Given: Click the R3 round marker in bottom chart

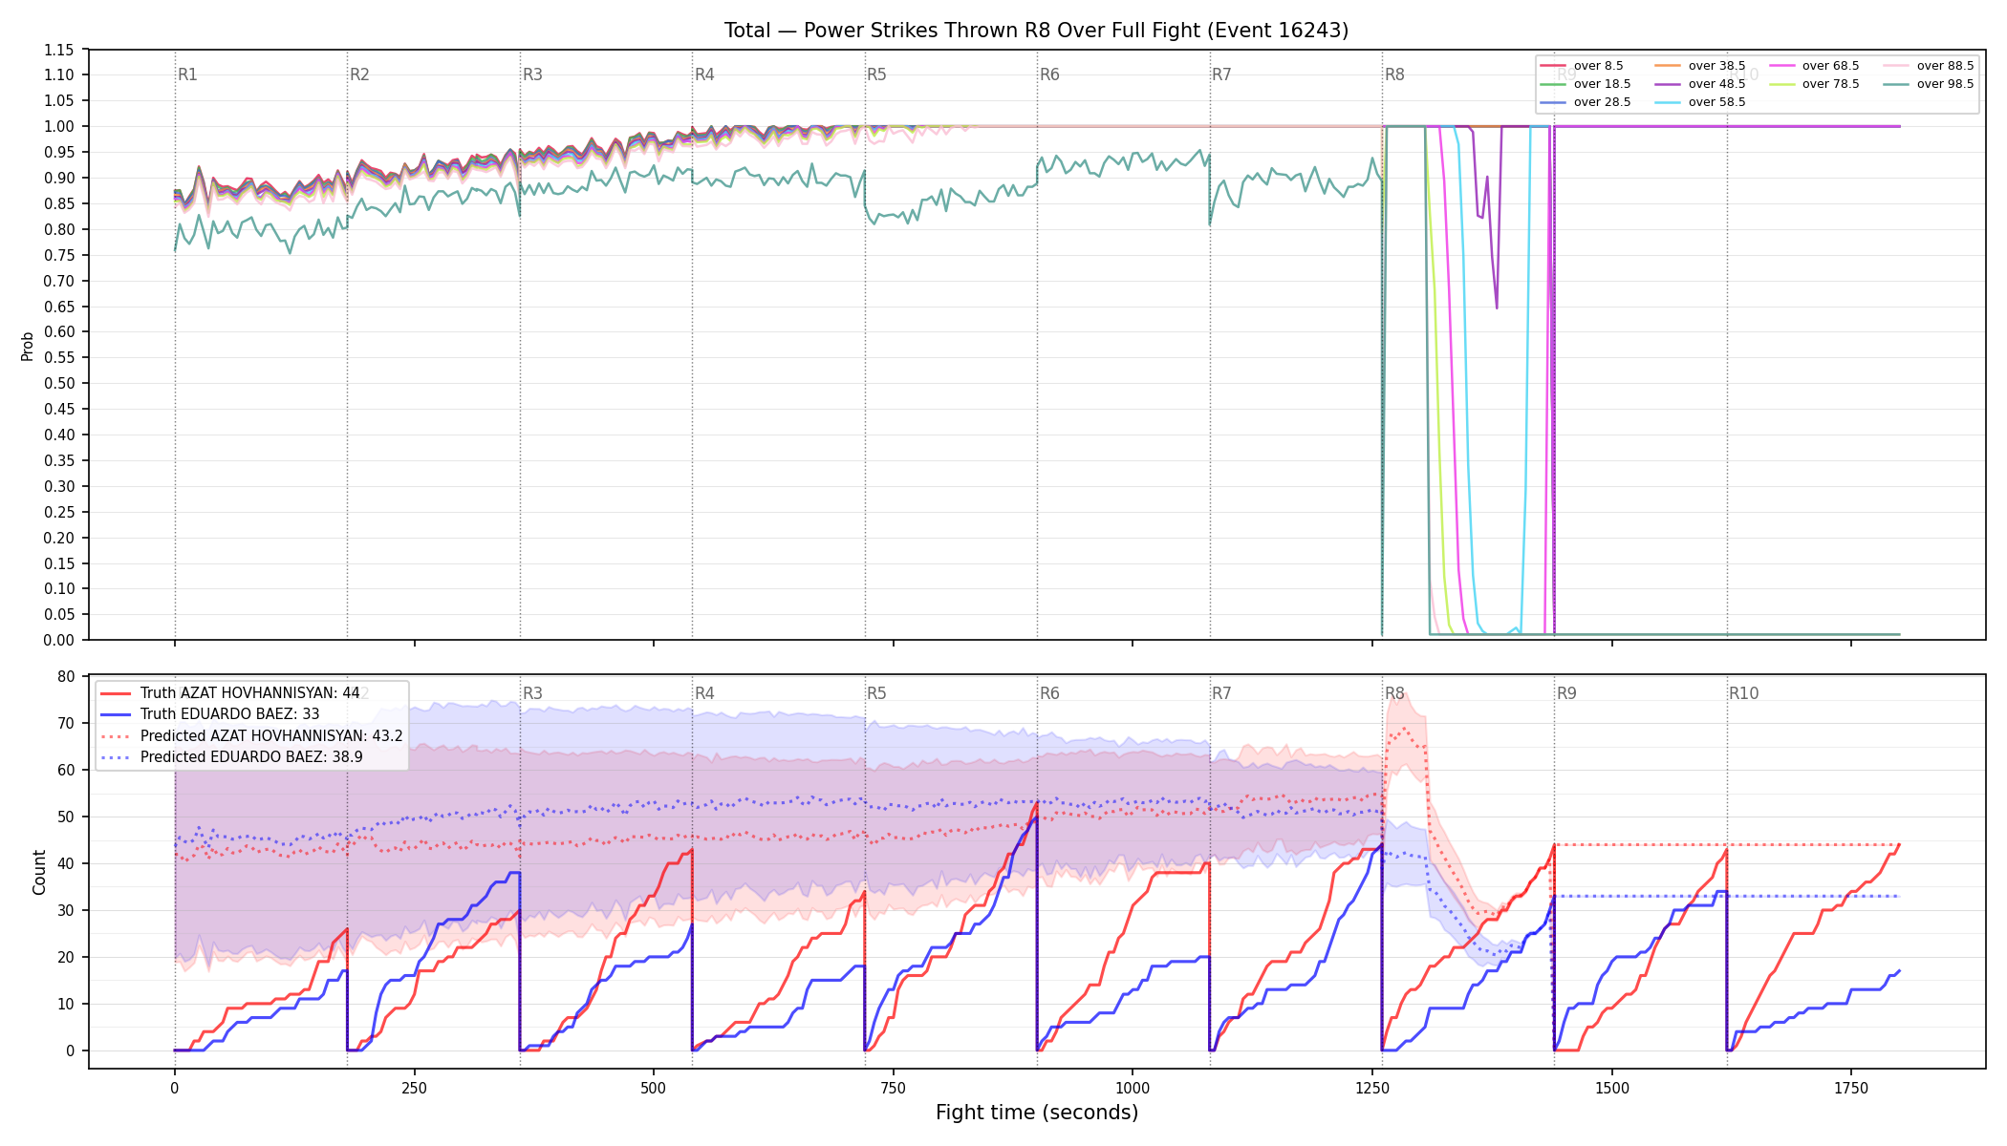Looking at the screenshot, I should [532, 693].
